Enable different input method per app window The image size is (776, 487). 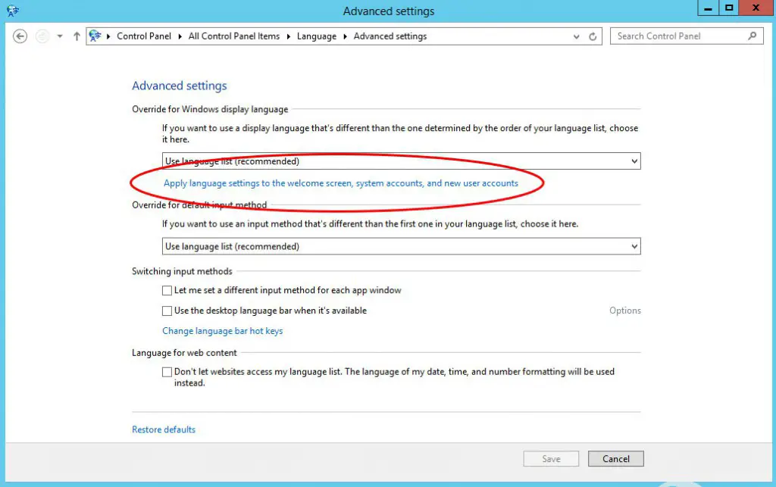pos(167,291)
